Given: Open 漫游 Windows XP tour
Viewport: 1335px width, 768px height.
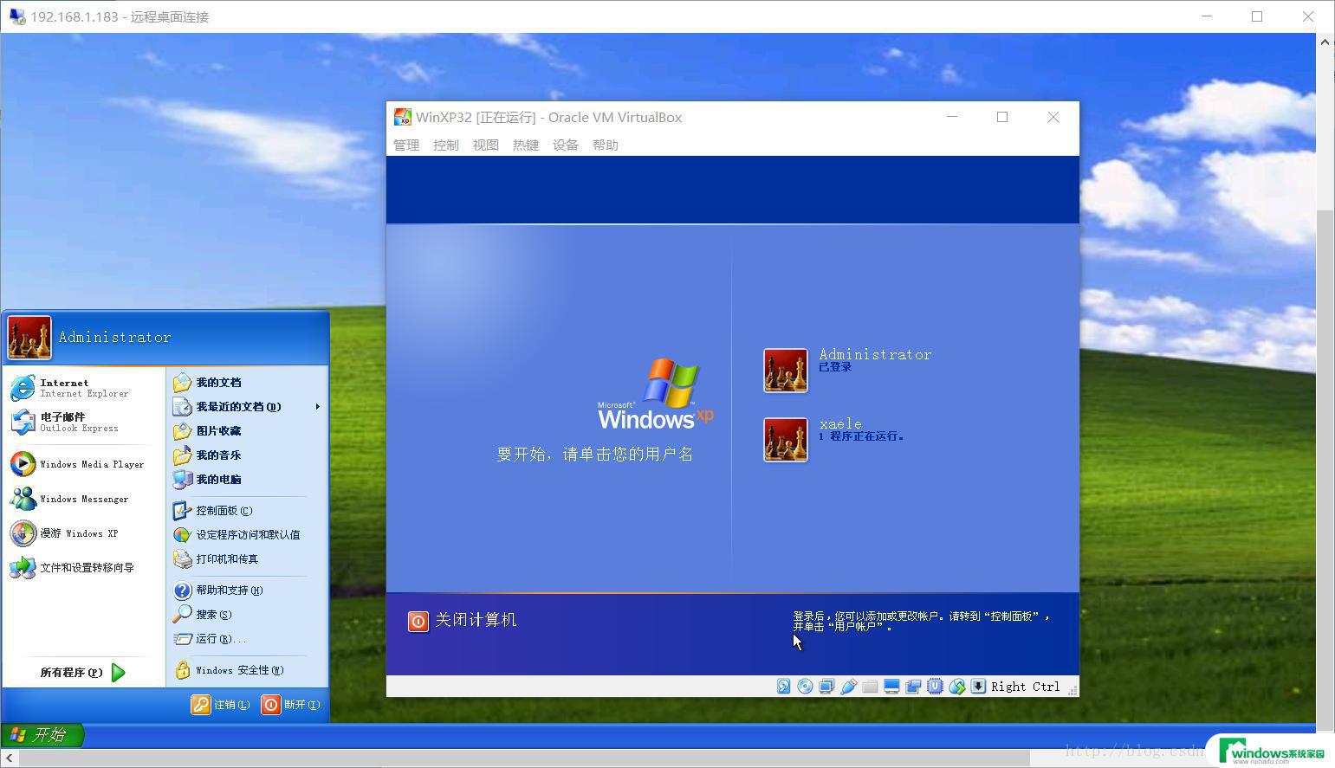Looking at the screenshot, I should (x=84, y=533).
